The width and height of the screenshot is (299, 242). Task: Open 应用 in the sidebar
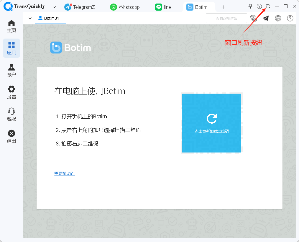pyautogui.click(x=11, y=48)
